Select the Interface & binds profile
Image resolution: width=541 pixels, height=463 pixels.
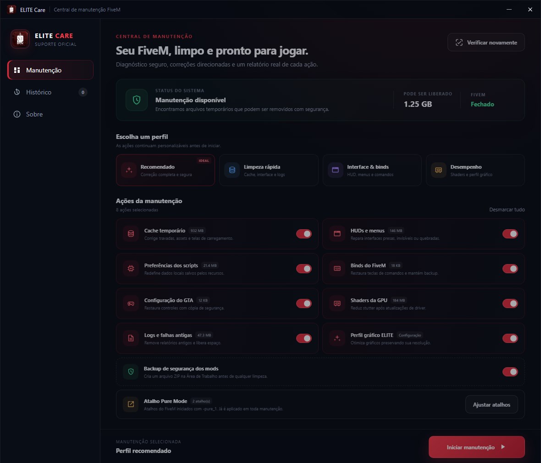(x=372, y=170)
